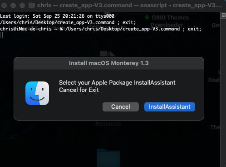This screenshot has height=167, width=226.
Task: Click the text Cancel for Exit
Action: (x=79, y=90)
